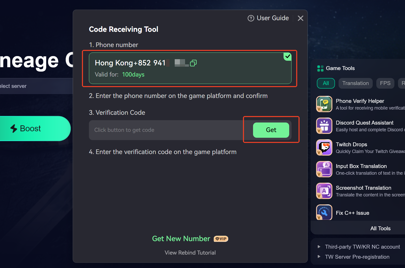The width and height of the screenshot is (405, 268).
Task: Switch to the Translation filter tab
Action: point(355,83)
